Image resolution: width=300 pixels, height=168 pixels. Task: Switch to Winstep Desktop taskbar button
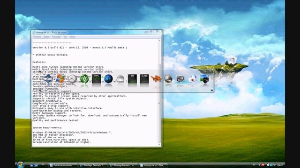tap(93, 165)
